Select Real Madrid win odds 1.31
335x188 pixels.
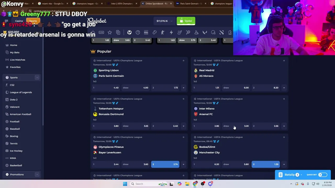point(206,88)
